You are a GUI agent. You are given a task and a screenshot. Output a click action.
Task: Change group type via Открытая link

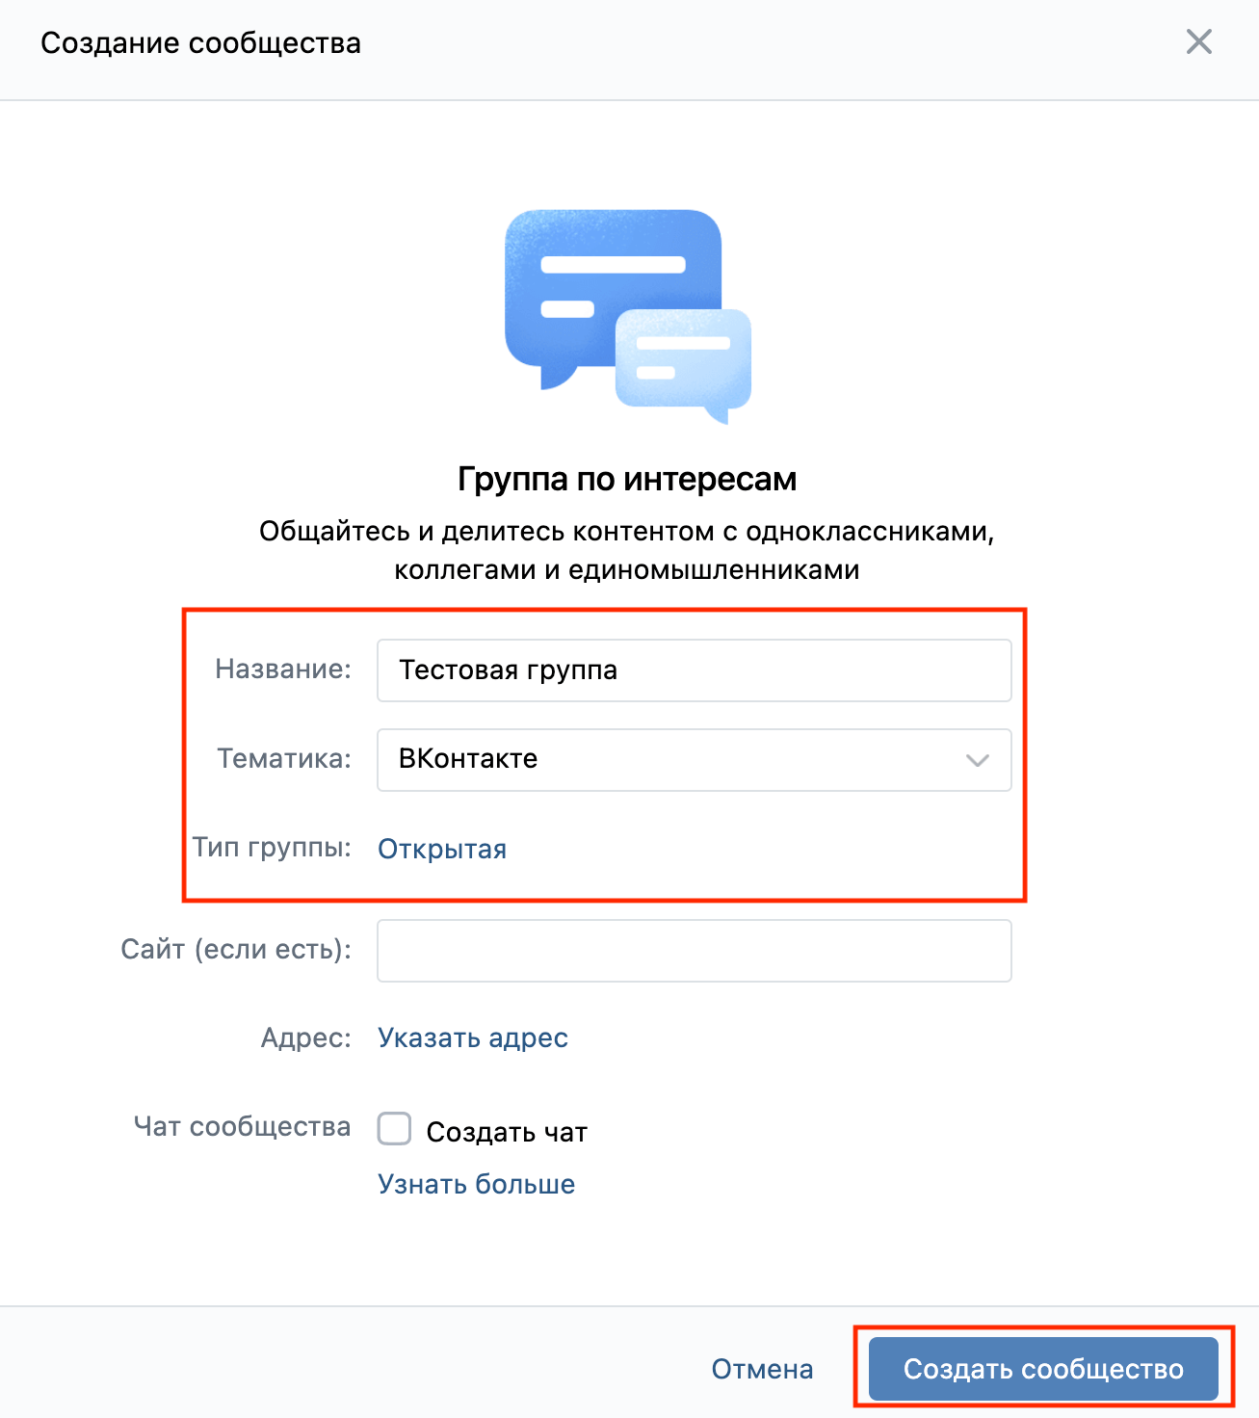tap(442, 849)
